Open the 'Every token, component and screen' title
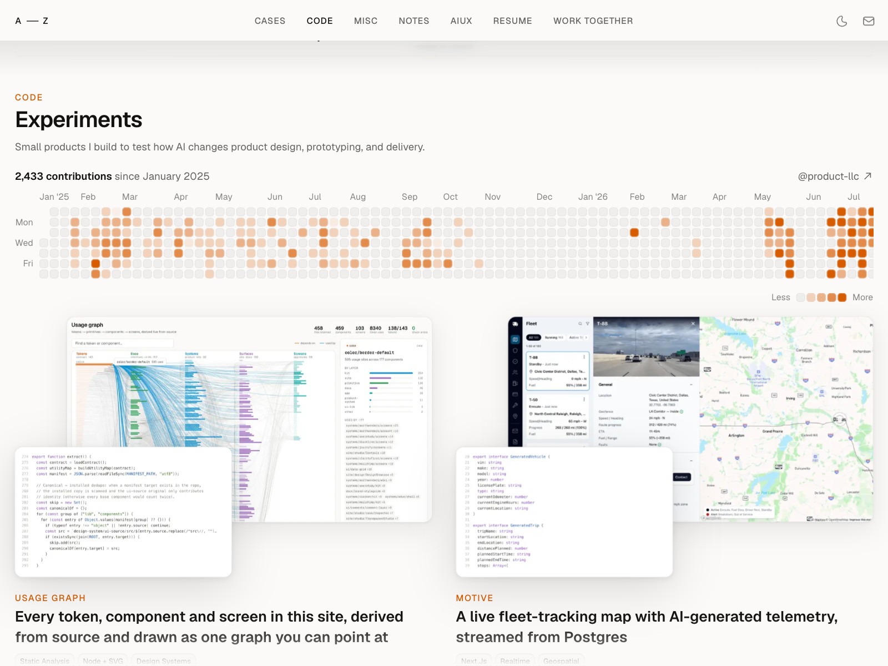The height and width of the screenshot is (666, 888). click(x=209, y=627)
